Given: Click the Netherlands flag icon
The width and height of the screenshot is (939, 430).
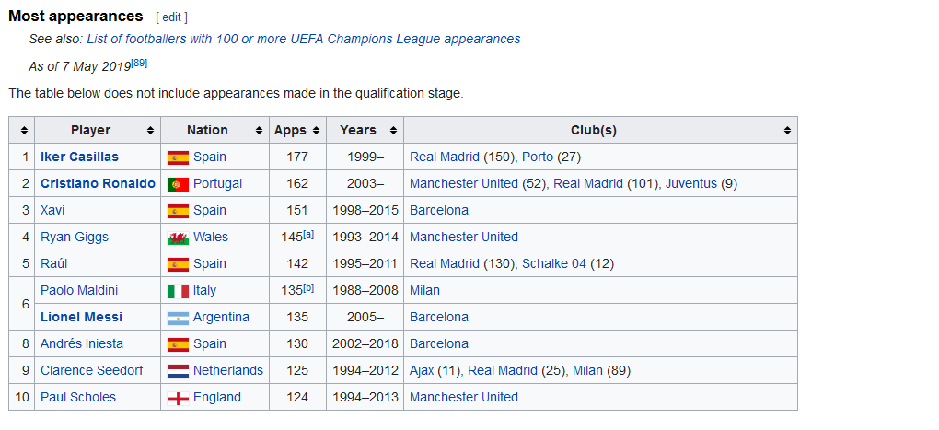Looking at the screenshot, I should [178, 371].
